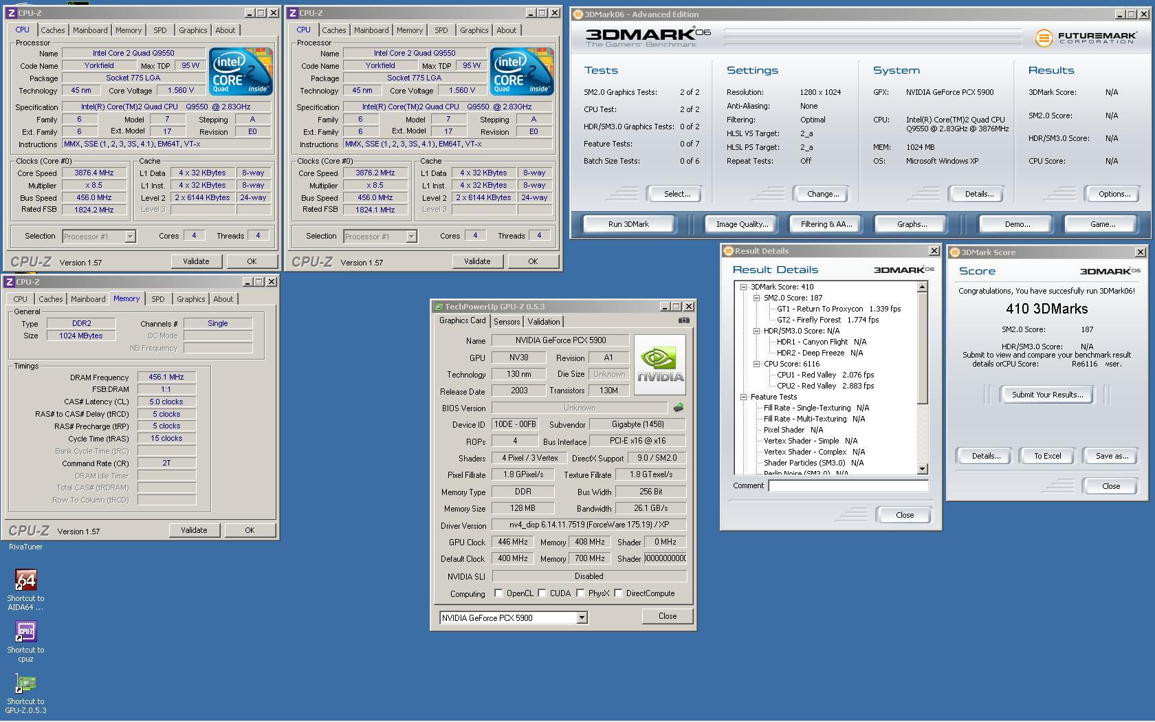Click Game button in 3DMark06
This screenshot has height=722, width=1155.
coord(1102,224)
